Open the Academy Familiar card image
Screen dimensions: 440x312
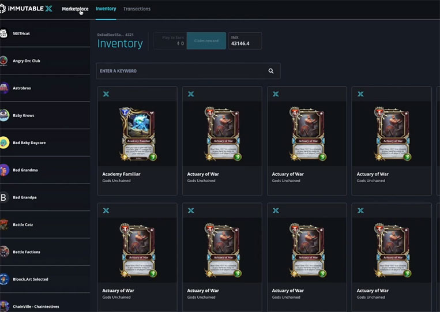click(x=137, y=134)
